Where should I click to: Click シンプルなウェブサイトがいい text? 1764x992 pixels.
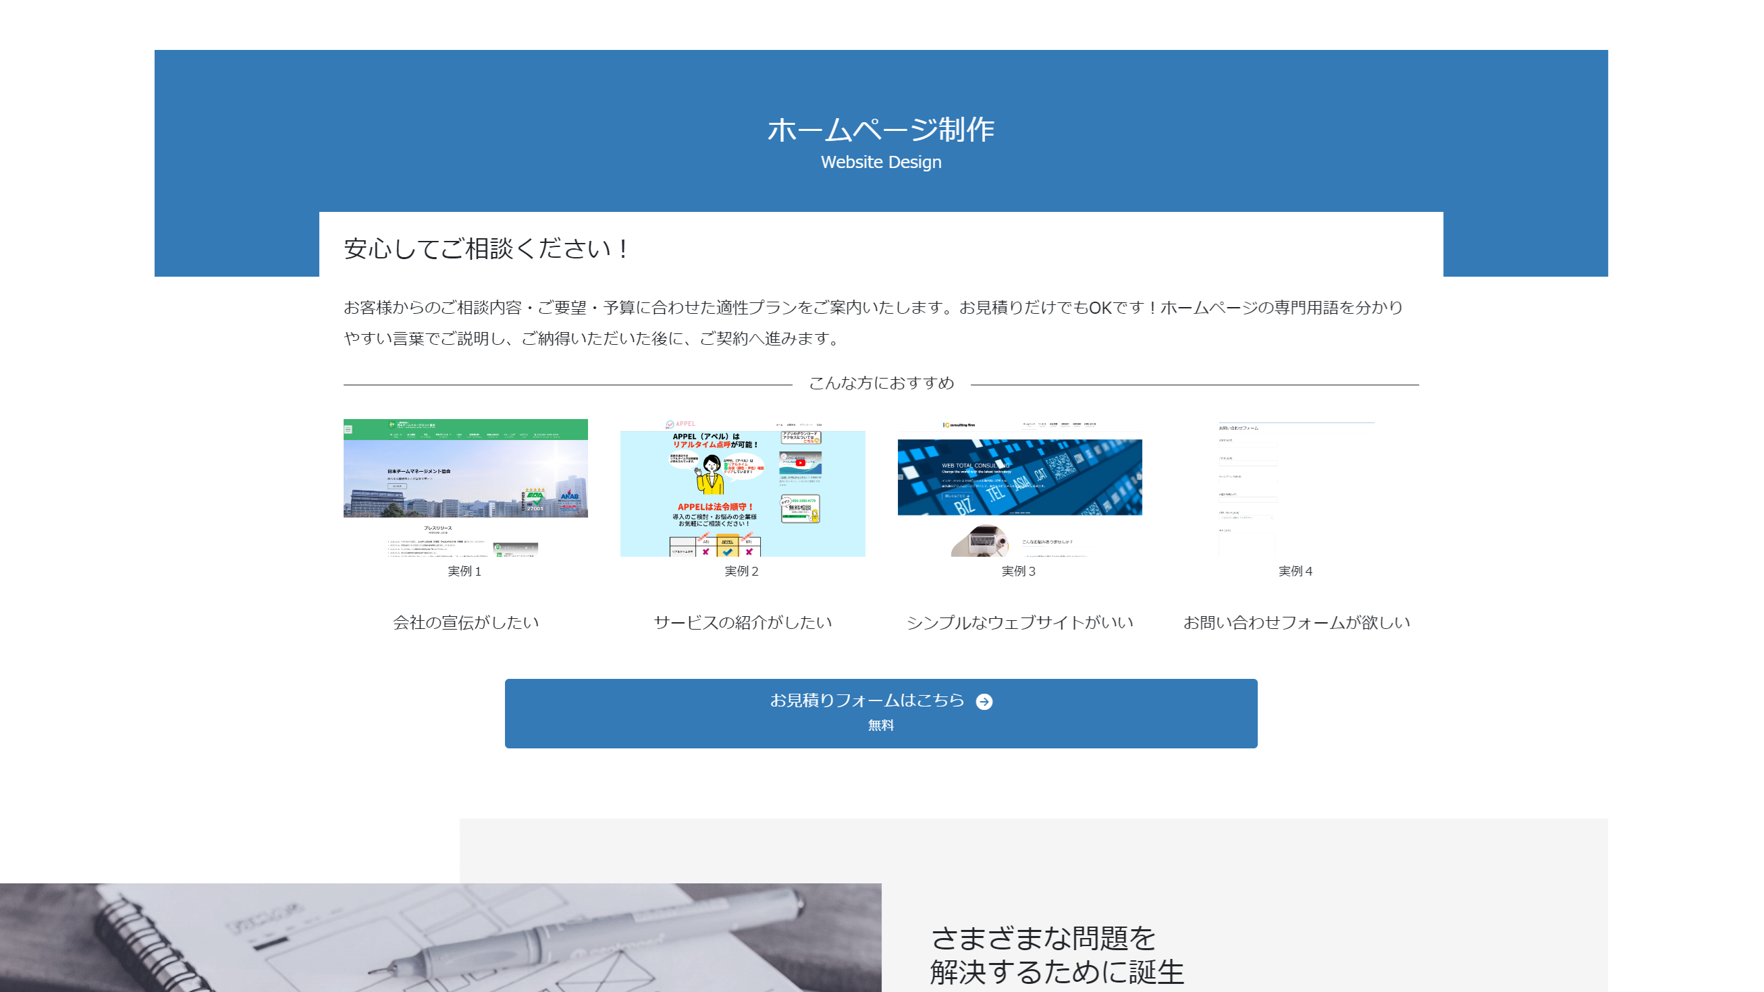pyautogui.click(x=1019, y=622)
